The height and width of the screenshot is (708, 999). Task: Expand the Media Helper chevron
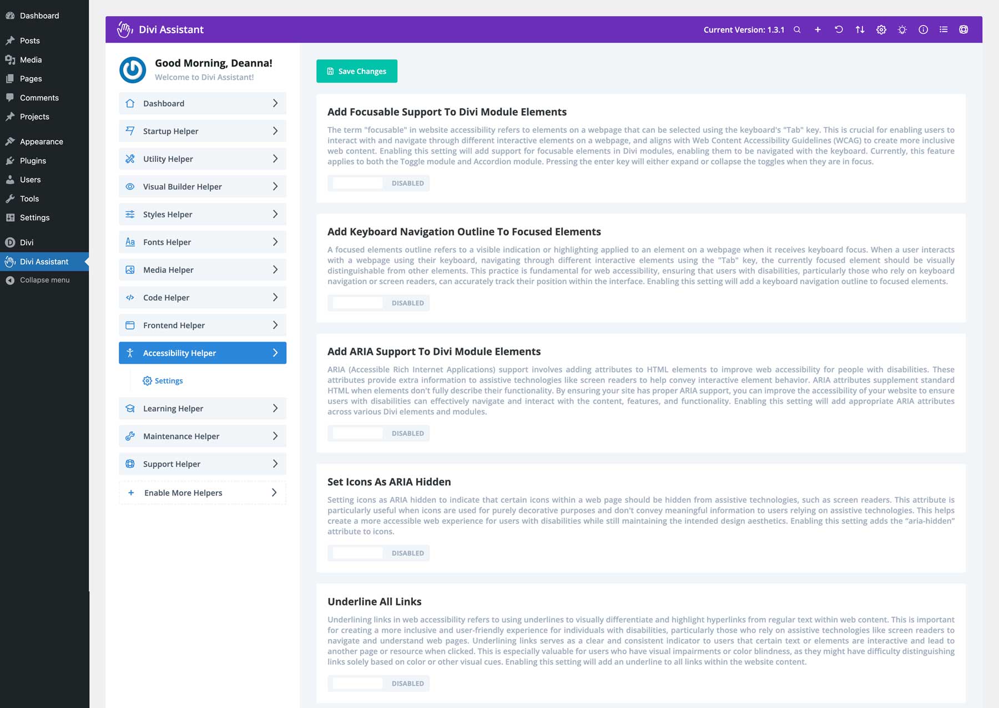tap(275, 269)
